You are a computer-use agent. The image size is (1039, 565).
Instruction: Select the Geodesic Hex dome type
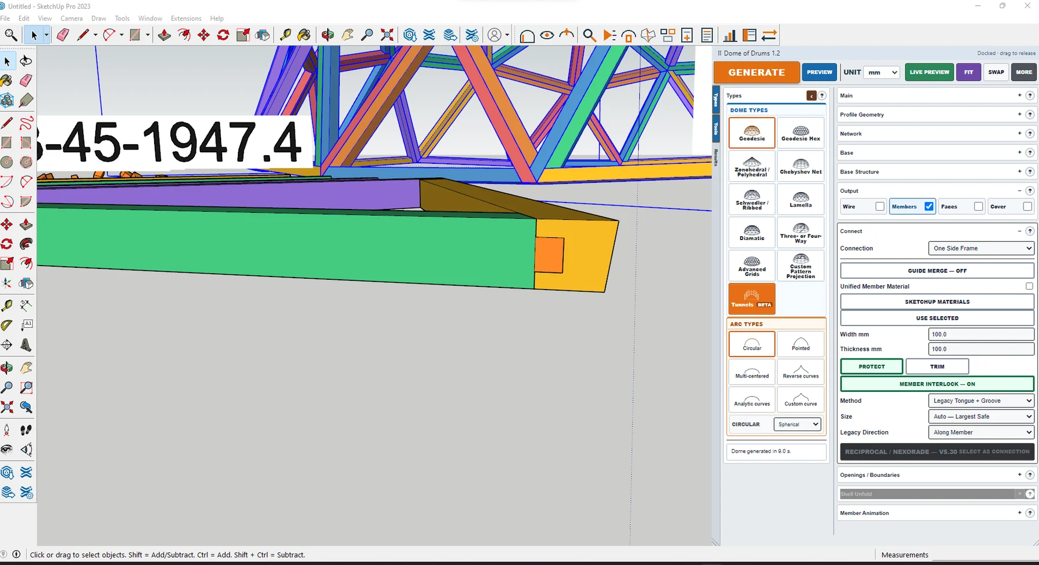pos(801,133)
